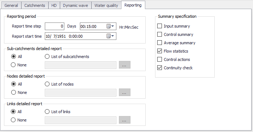Uncheck the Flow statistics checkbox
The image size is (253, 132).
[x=160, y=51]
